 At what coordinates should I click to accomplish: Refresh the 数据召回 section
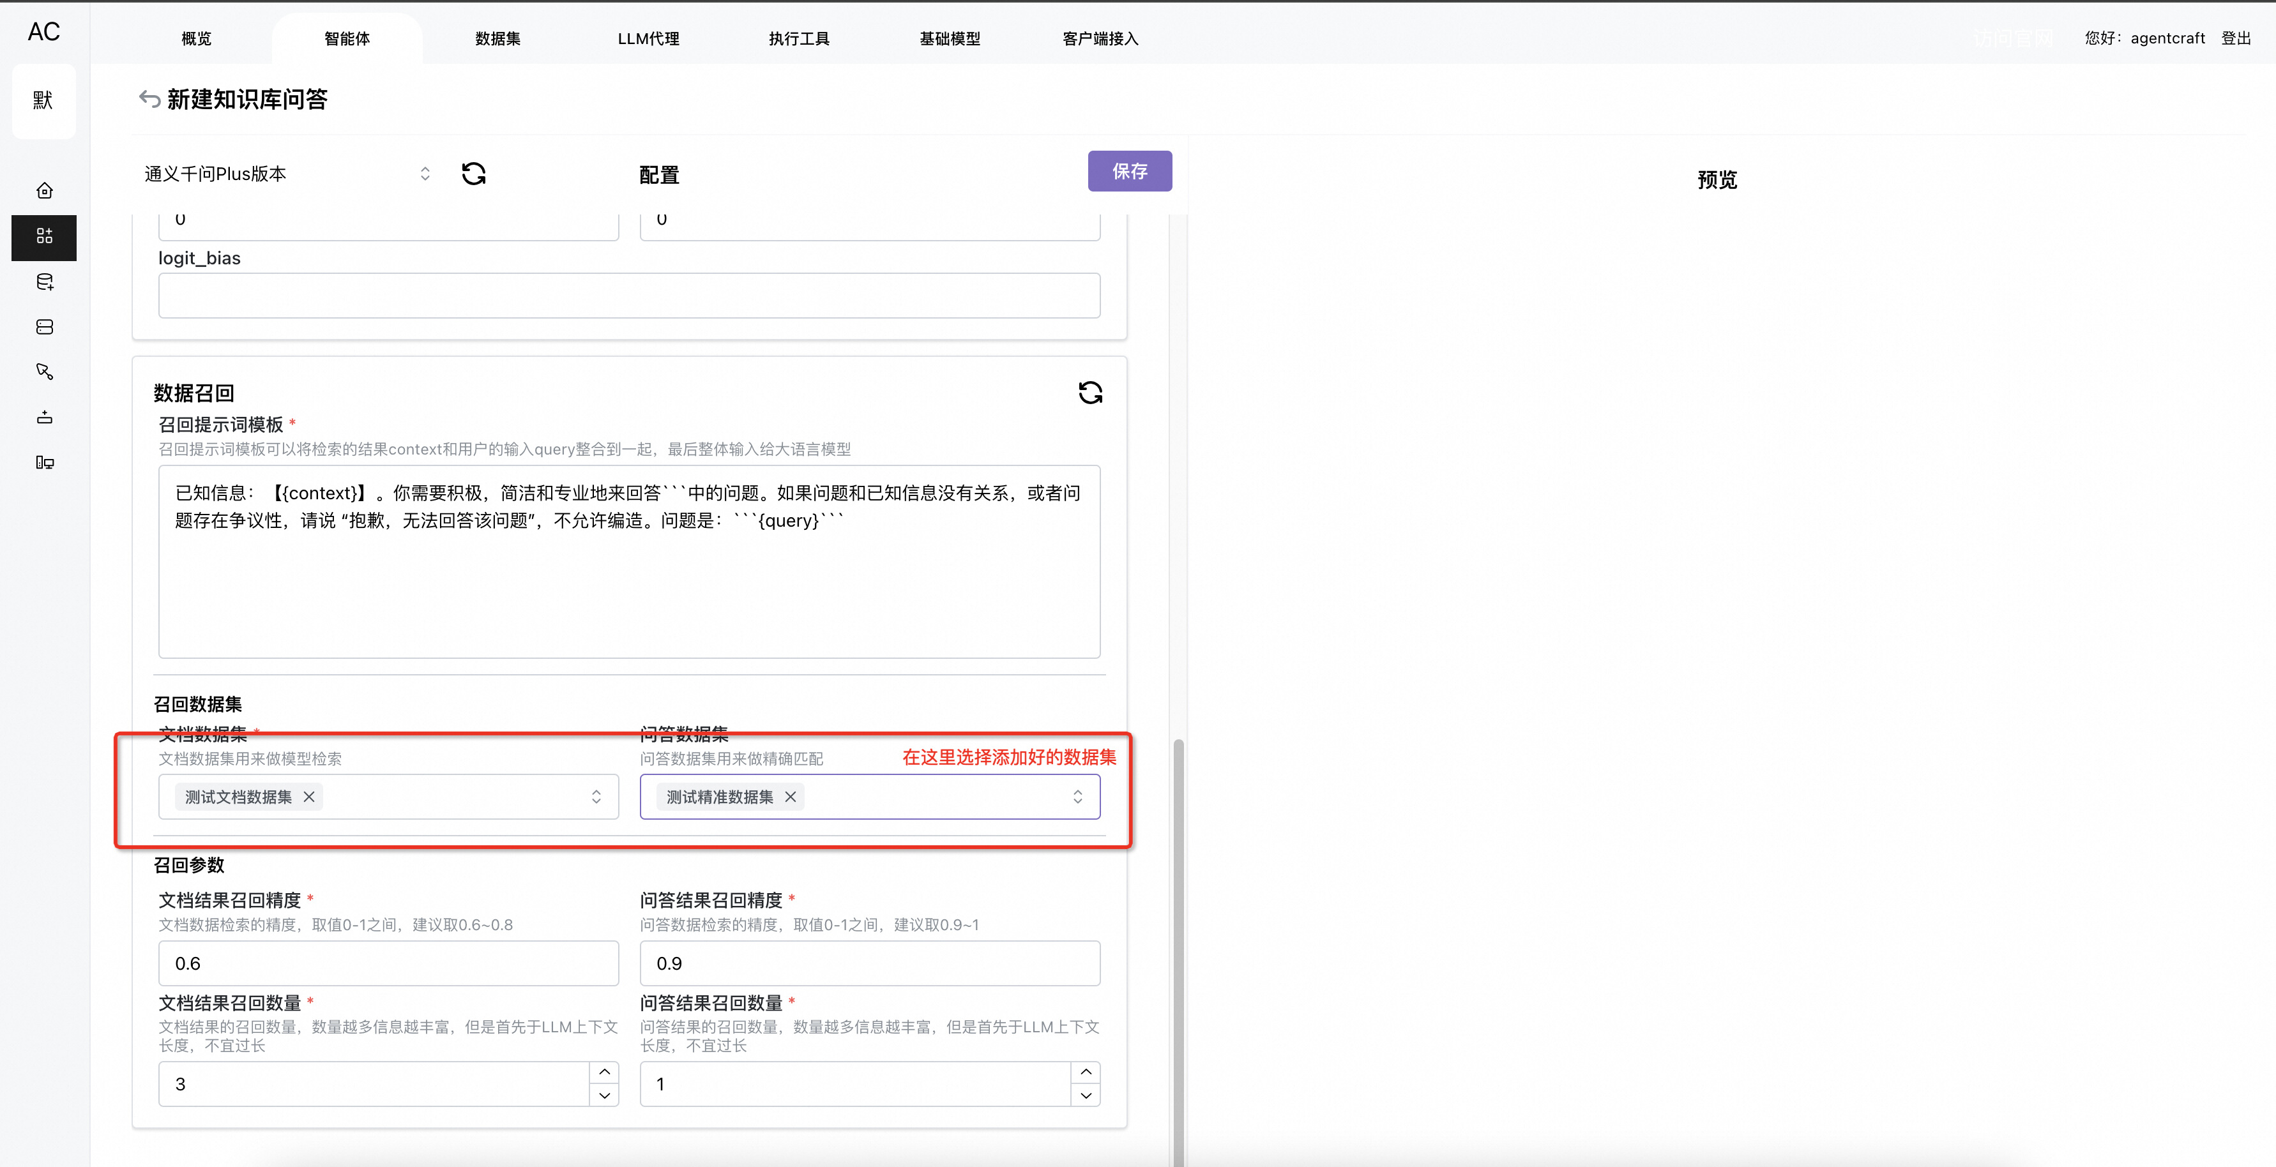point(1090,392)
